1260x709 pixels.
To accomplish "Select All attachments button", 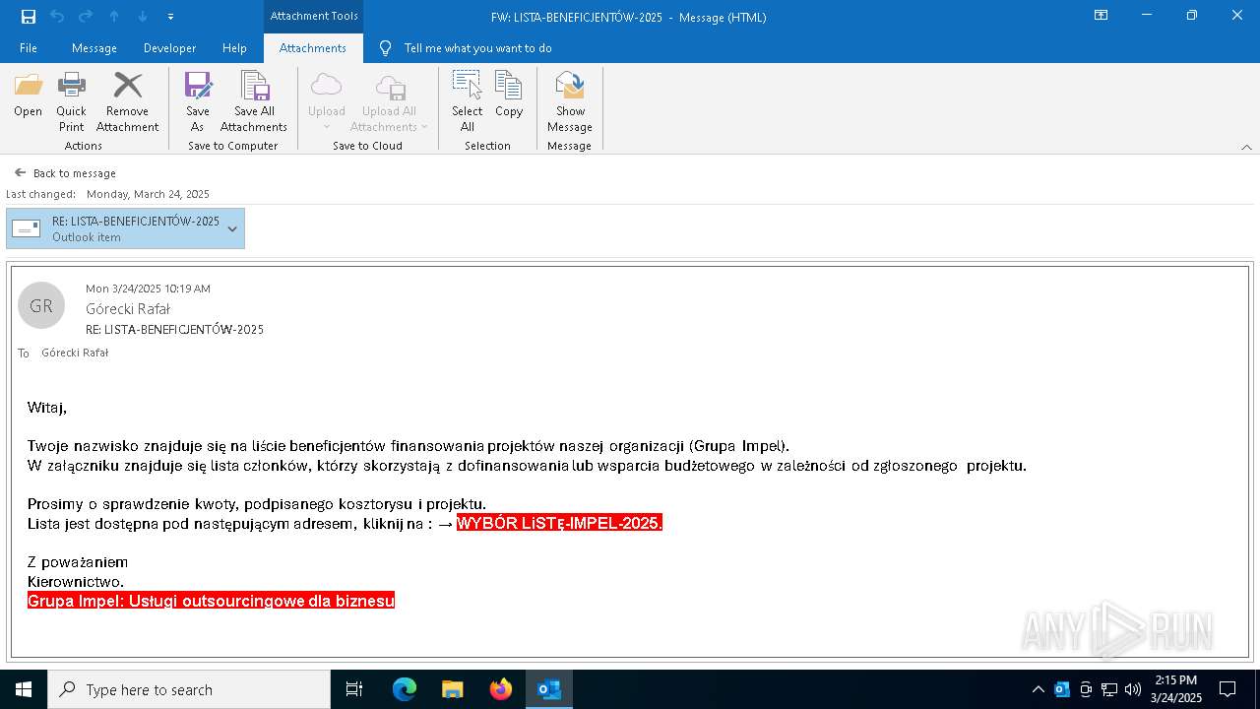I will pos(468,102).
